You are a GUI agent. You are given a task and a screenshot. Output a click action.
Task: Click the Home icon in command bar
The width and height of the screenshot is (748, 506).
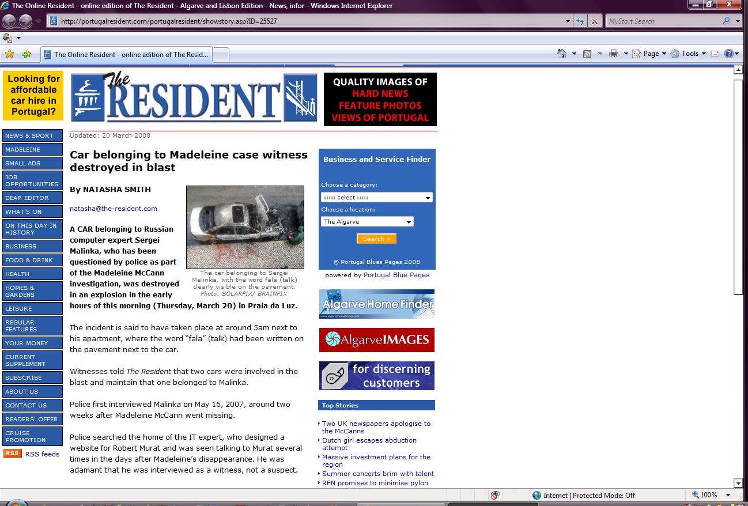coord(562,54)
